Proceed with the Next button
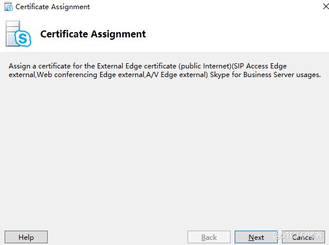 [x=256, y=238]
